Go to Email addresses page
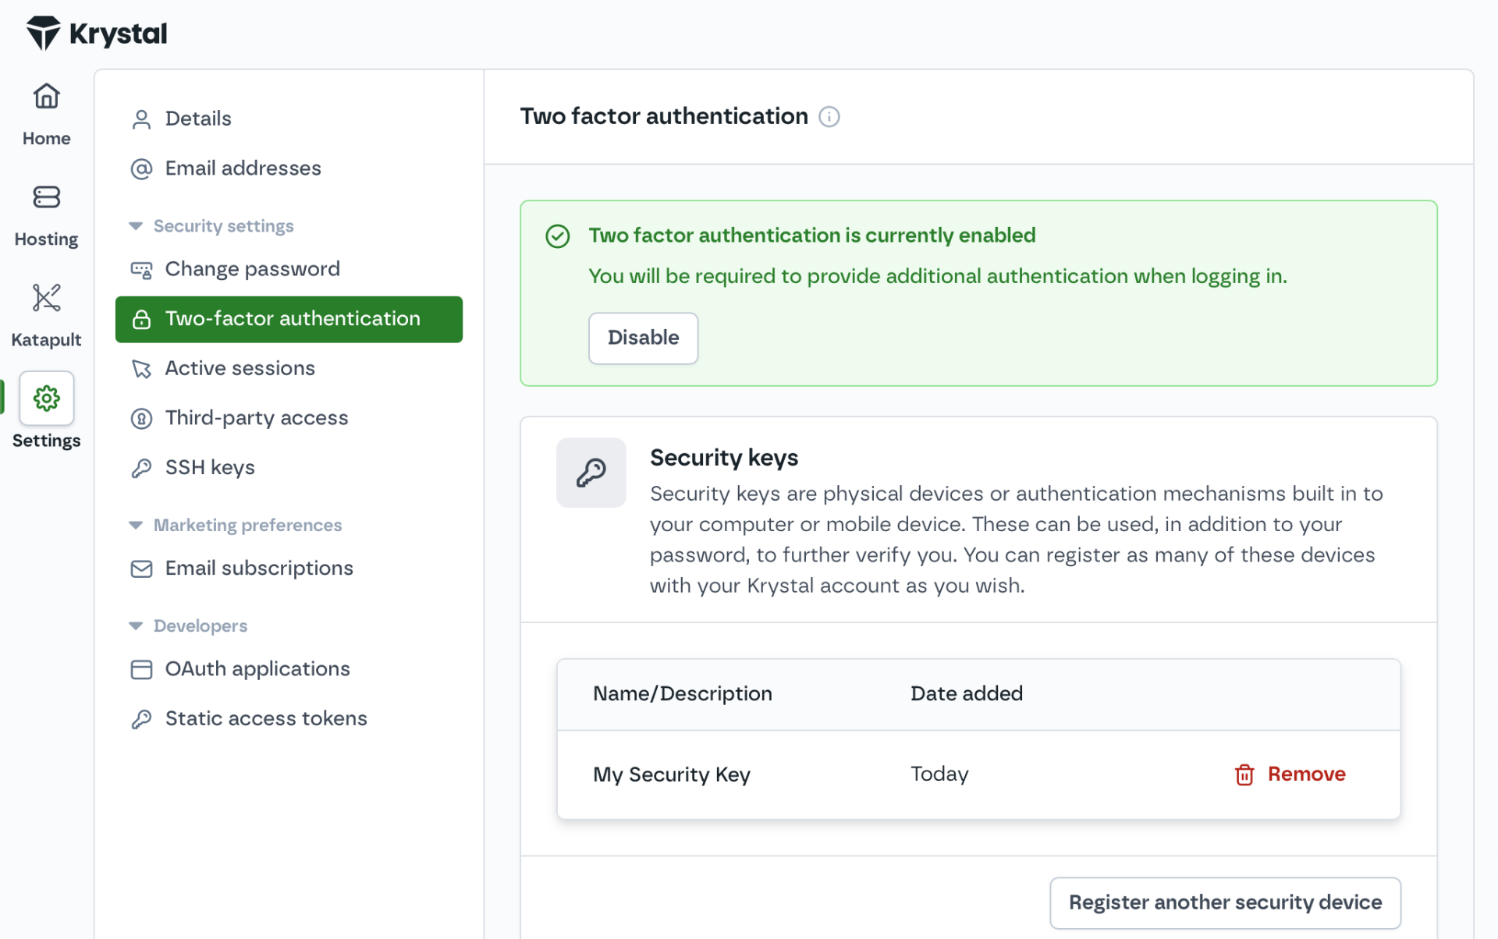 tap(243, 168)
